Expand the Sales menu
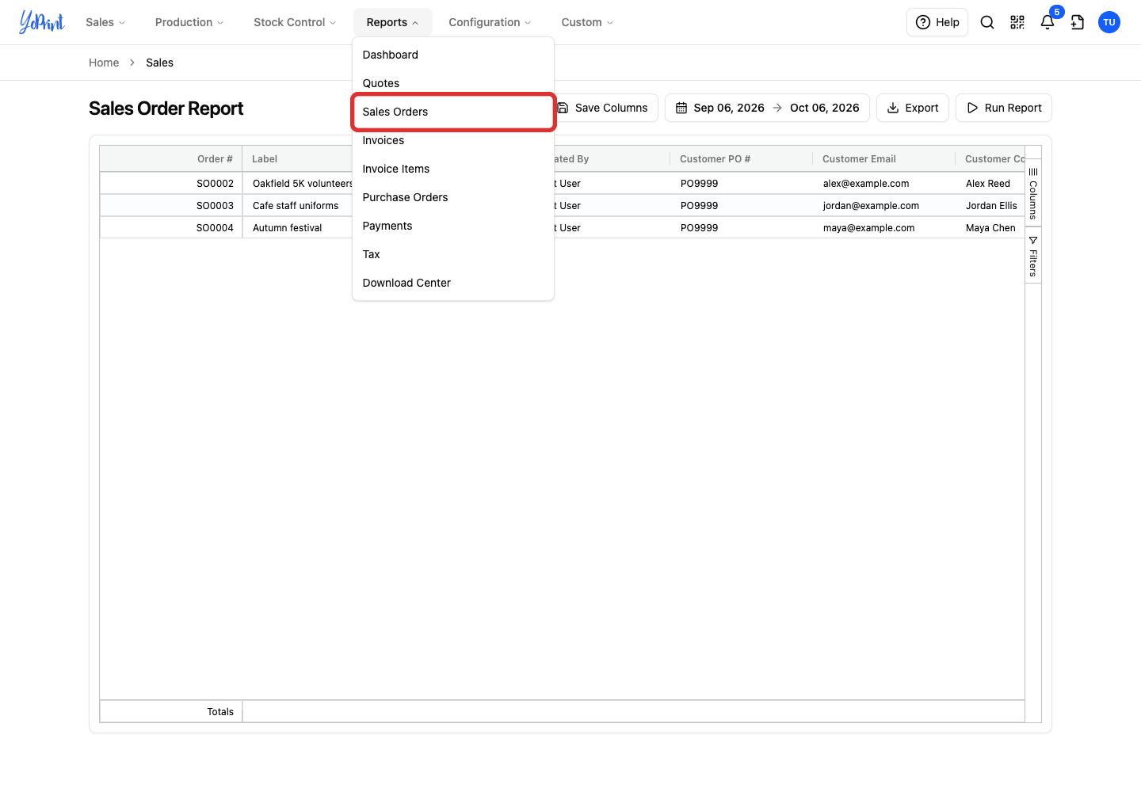This screenshot has height=792, width=1141. click(105, 22)
